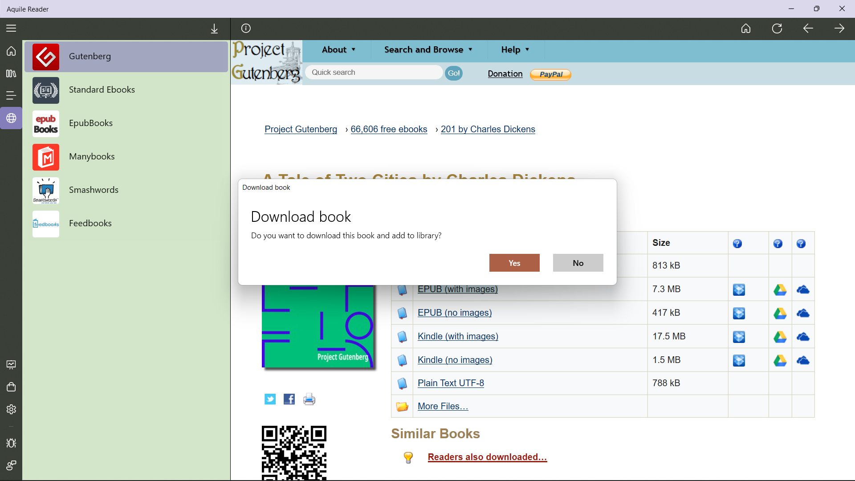855x481 pixels.
Task: Decline download with No button
Action: [578, 263]
